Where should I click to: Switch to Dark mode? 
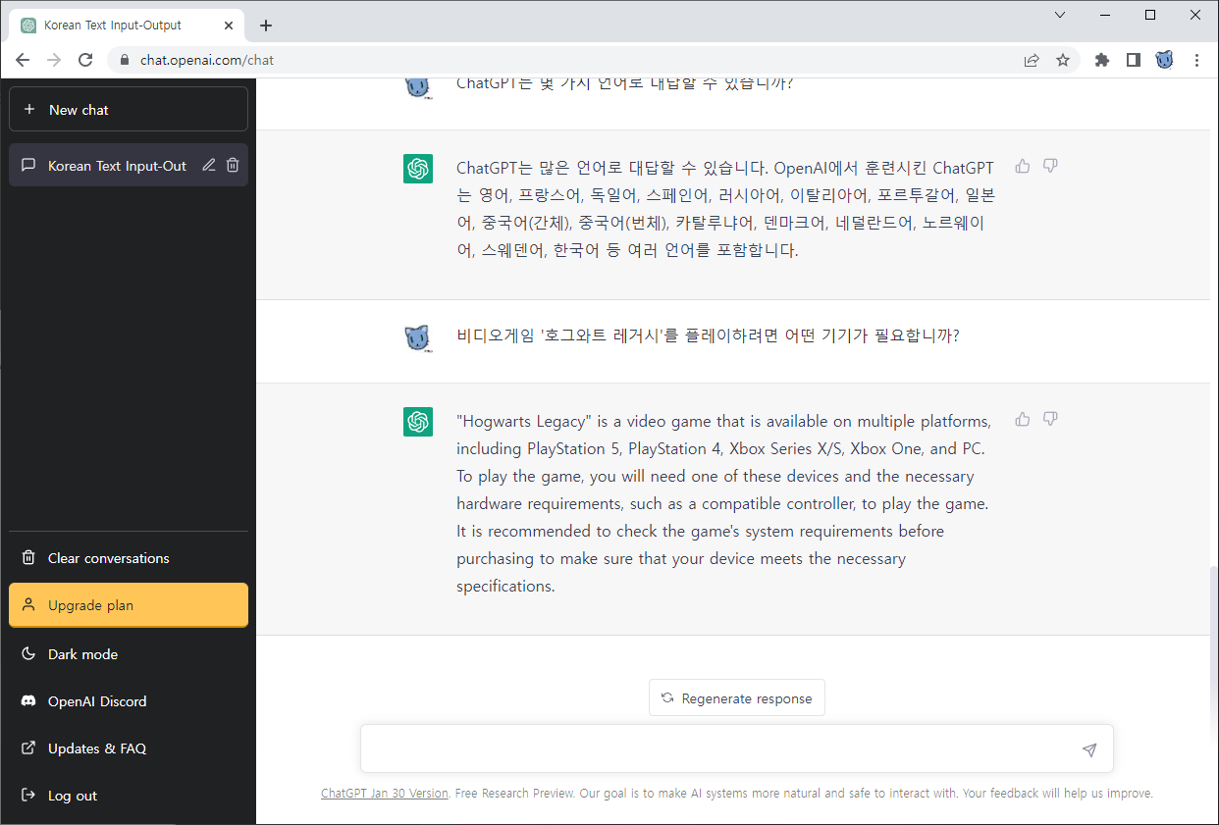129,654
